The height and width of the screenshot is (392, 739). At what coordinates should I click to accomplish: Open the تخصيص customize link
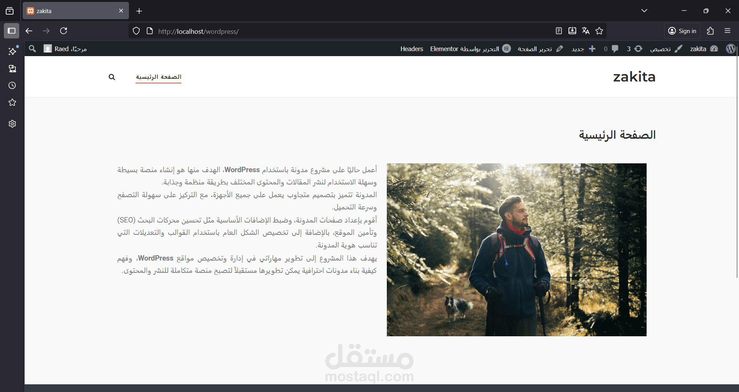(666, 49)
